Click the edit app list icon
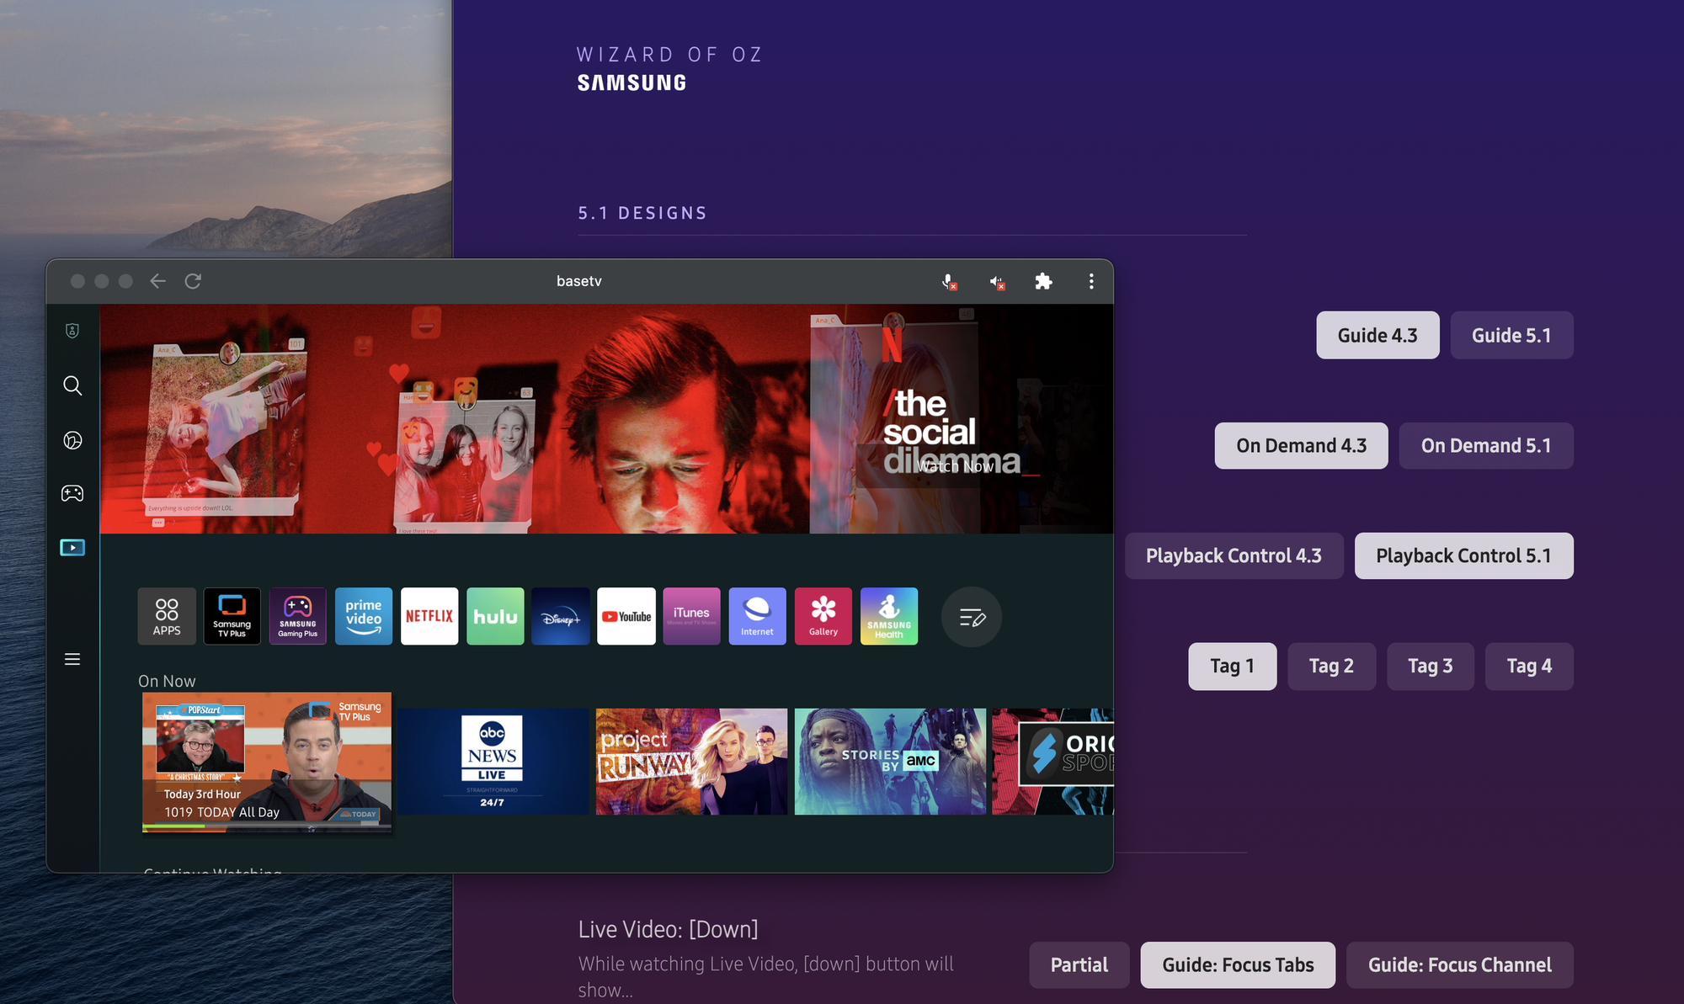Image resolution: width=1684 pixels, height=1004 pixels. tap(972, 617)
